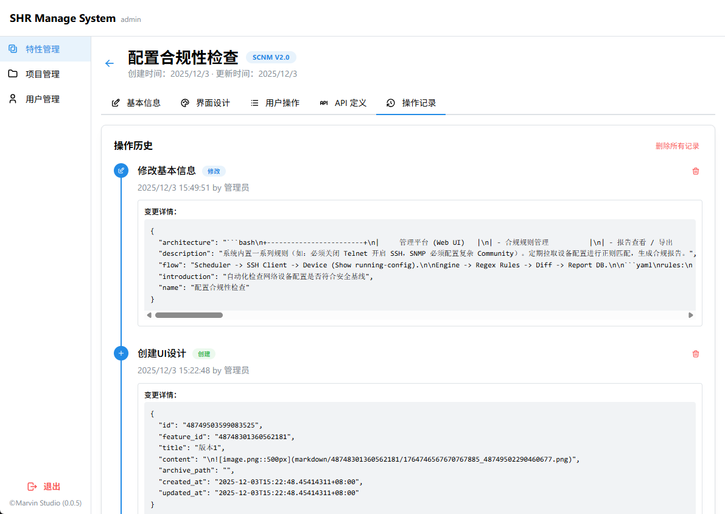Image resolution: width=725 pixels, height=514 pixels.
Task: Click the 特性管理 sidebar icon
Action: pyautogui.click(x=13, y=49)
